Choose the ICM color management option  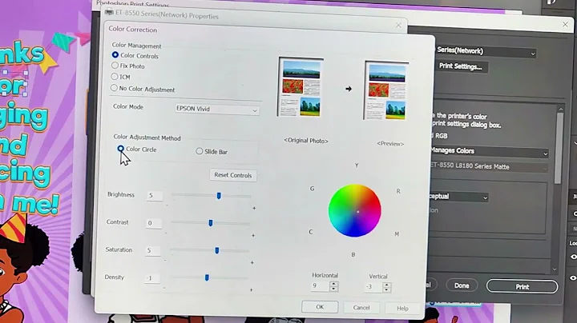(x=115, y=76)
